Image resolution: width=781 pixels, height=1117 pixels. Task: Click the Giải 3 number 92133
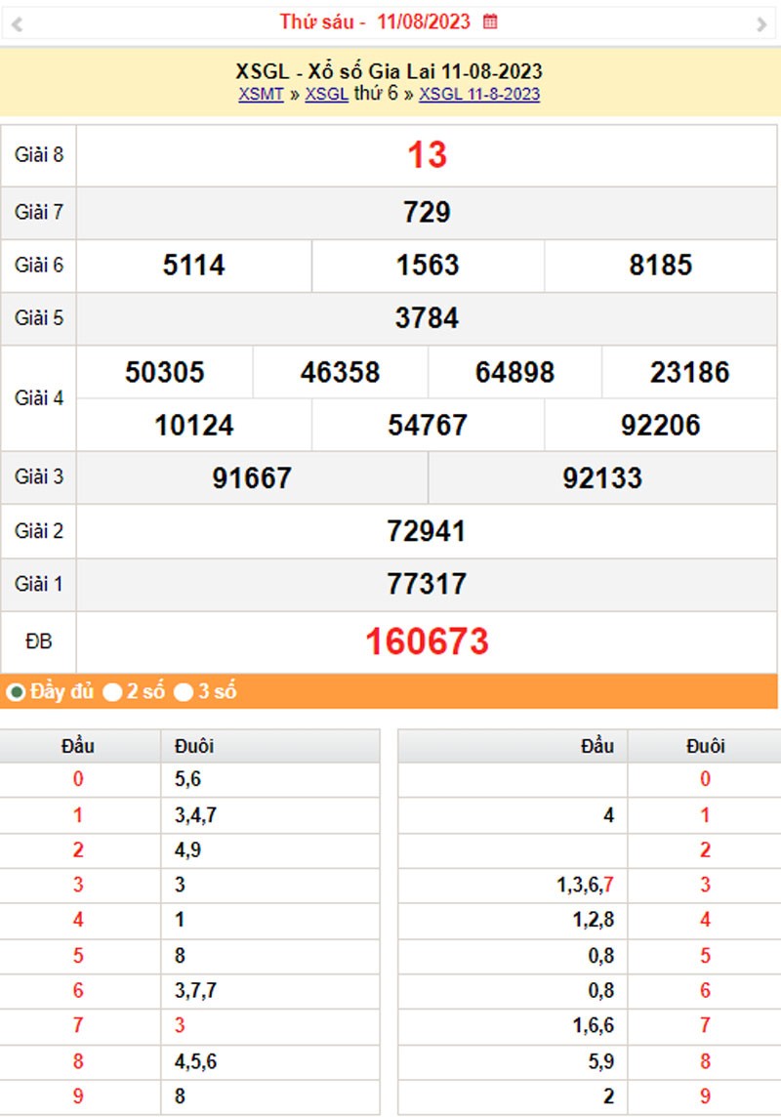602,477
